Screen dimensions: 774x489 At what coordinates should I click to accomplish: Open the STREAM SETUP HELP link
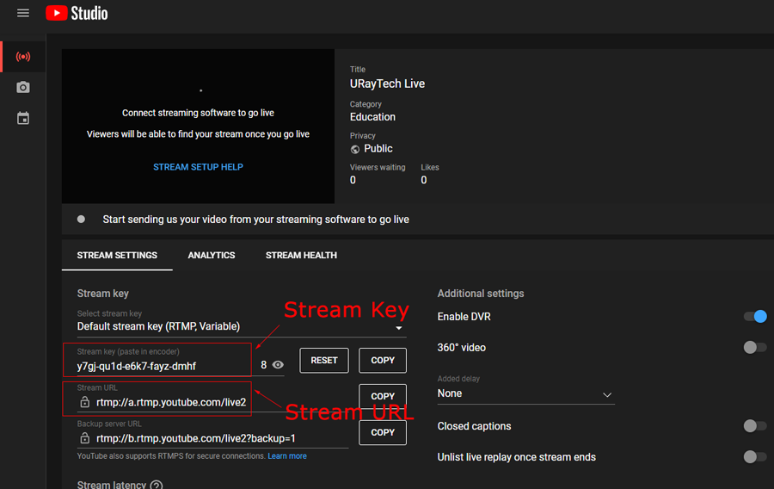(x=198, y=167)
